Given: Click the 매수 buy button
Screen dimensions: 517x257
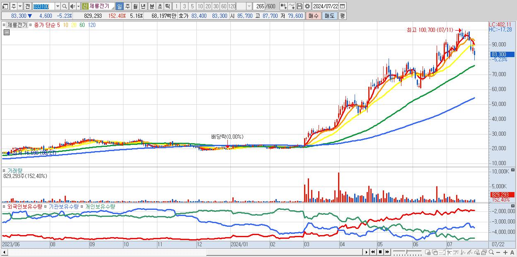Looking at the screenshot, I should (x=314, y=16).
